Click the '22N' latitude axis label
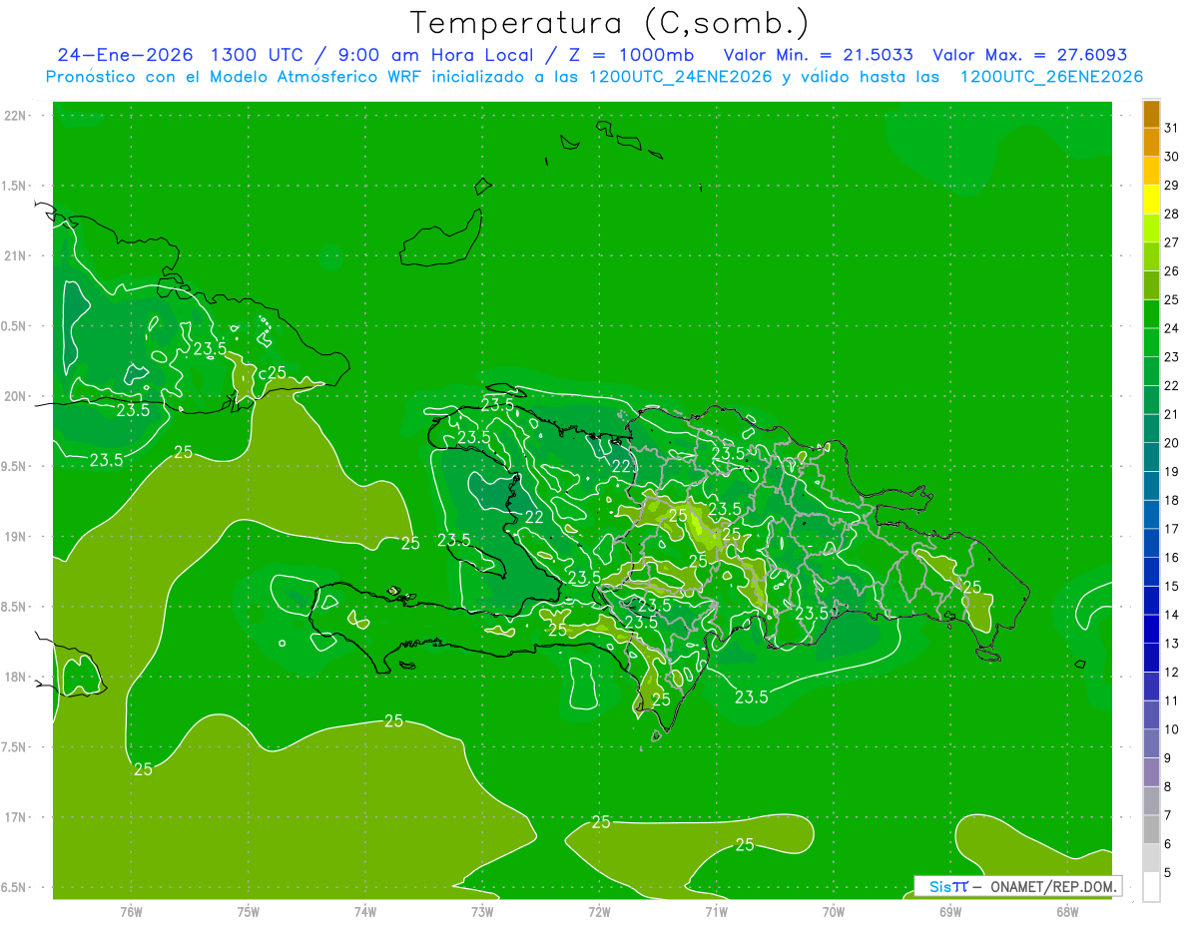This screenshot has height=925, width=1198. 14,116
